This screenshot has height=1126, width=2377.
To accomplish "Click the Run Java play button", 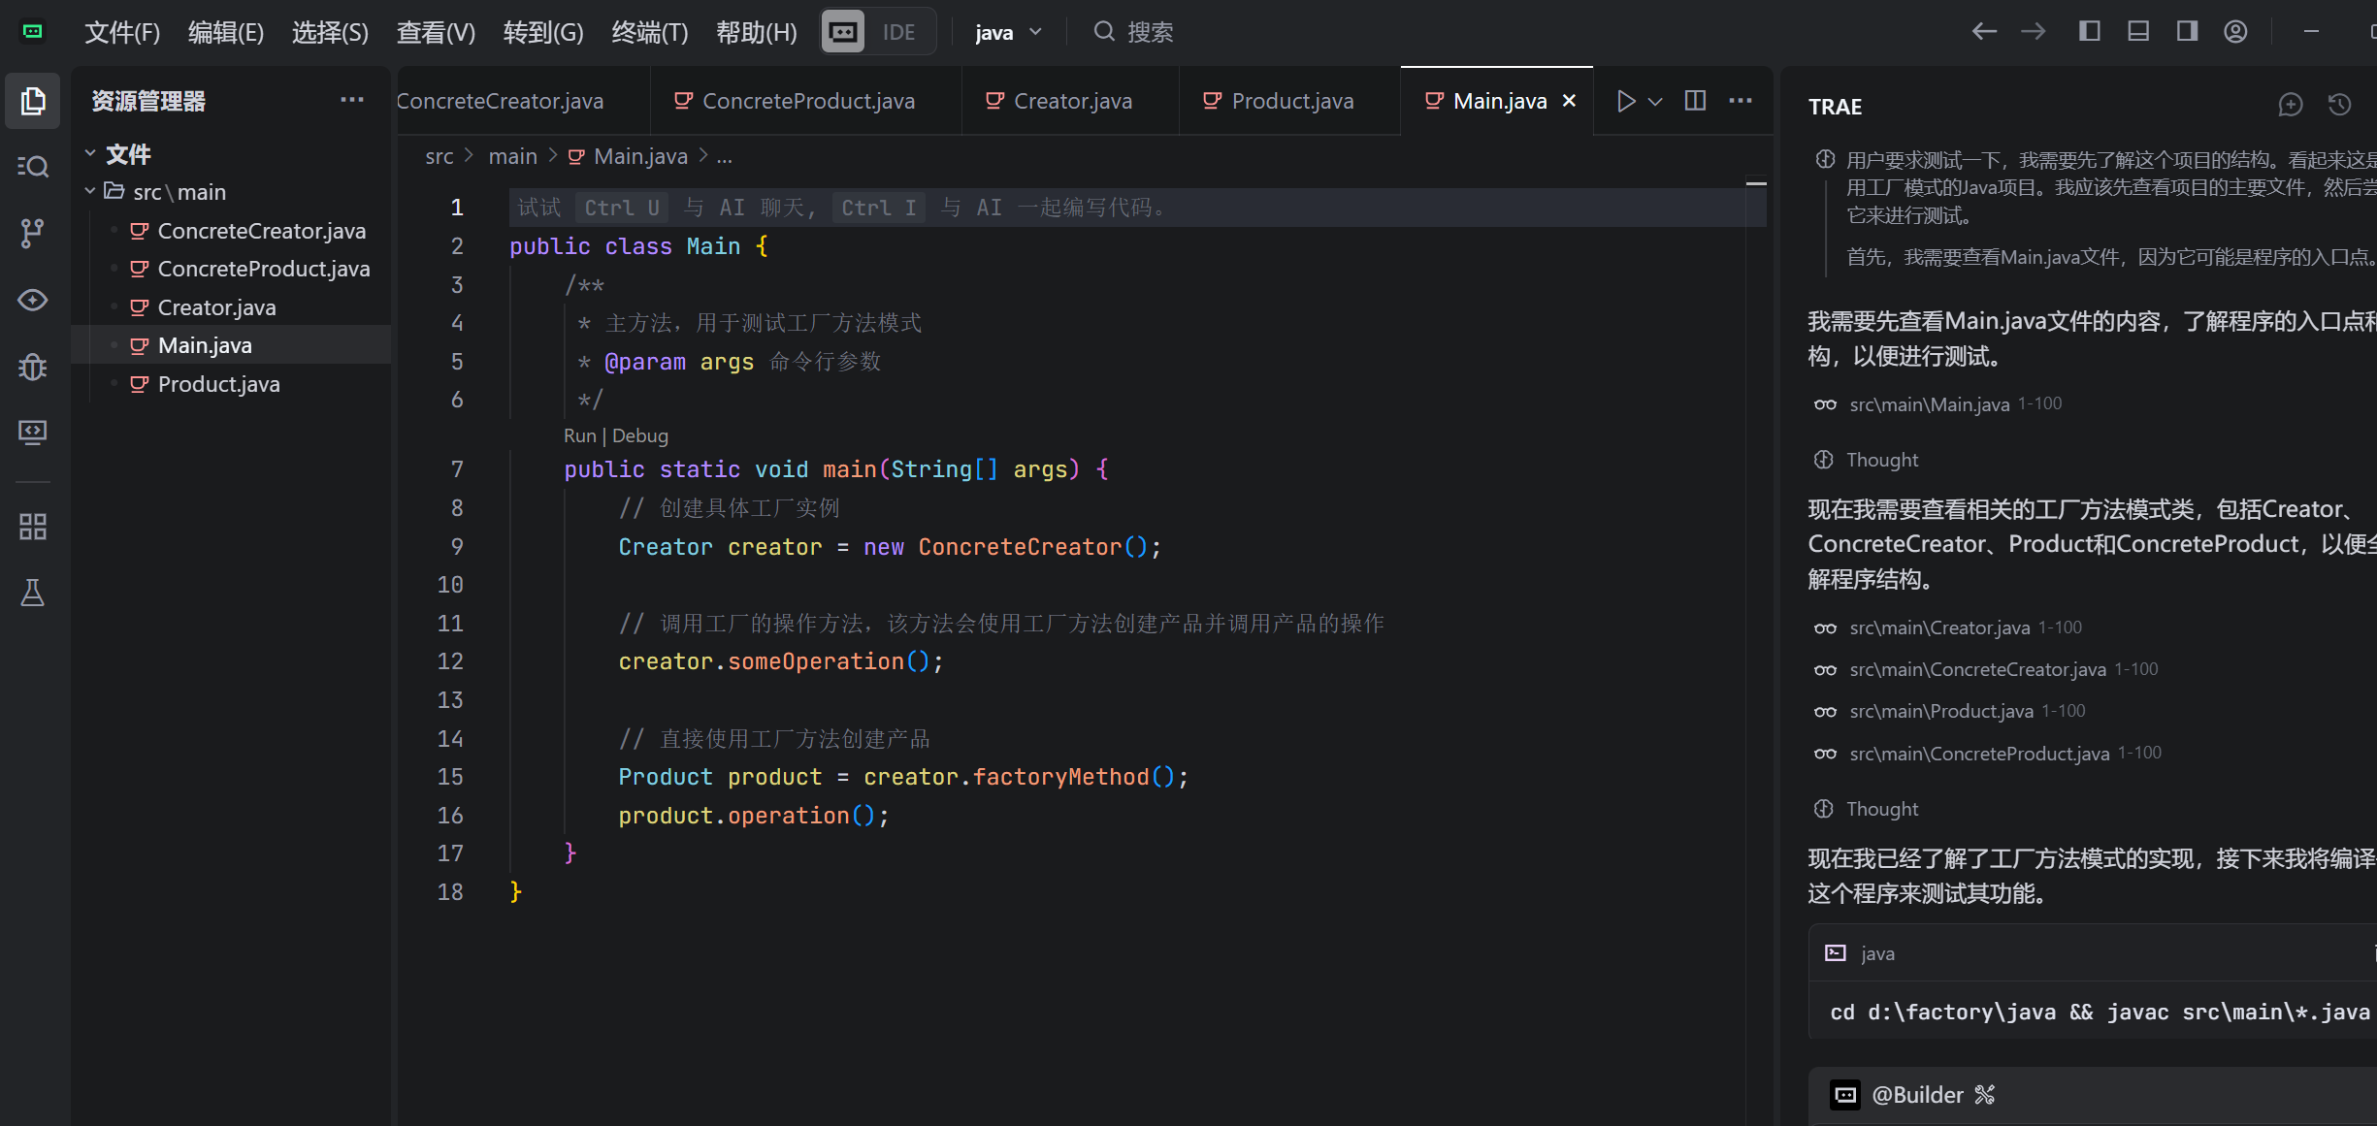I will (1626, 101).
